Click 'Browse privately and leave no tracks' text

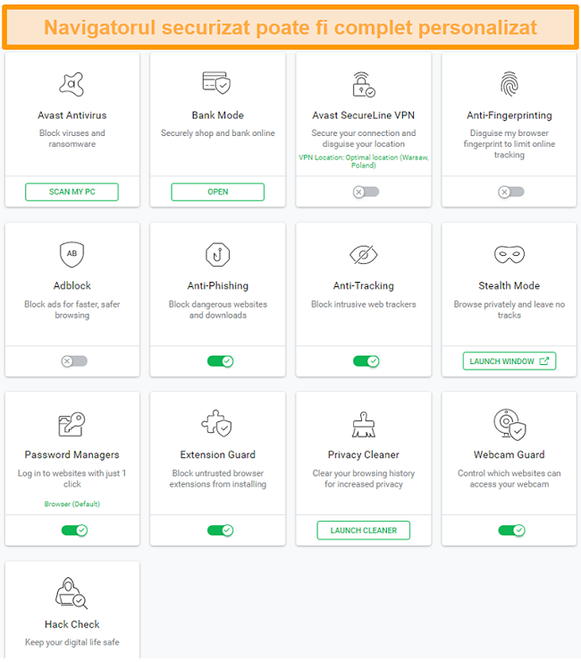(509, 310)
